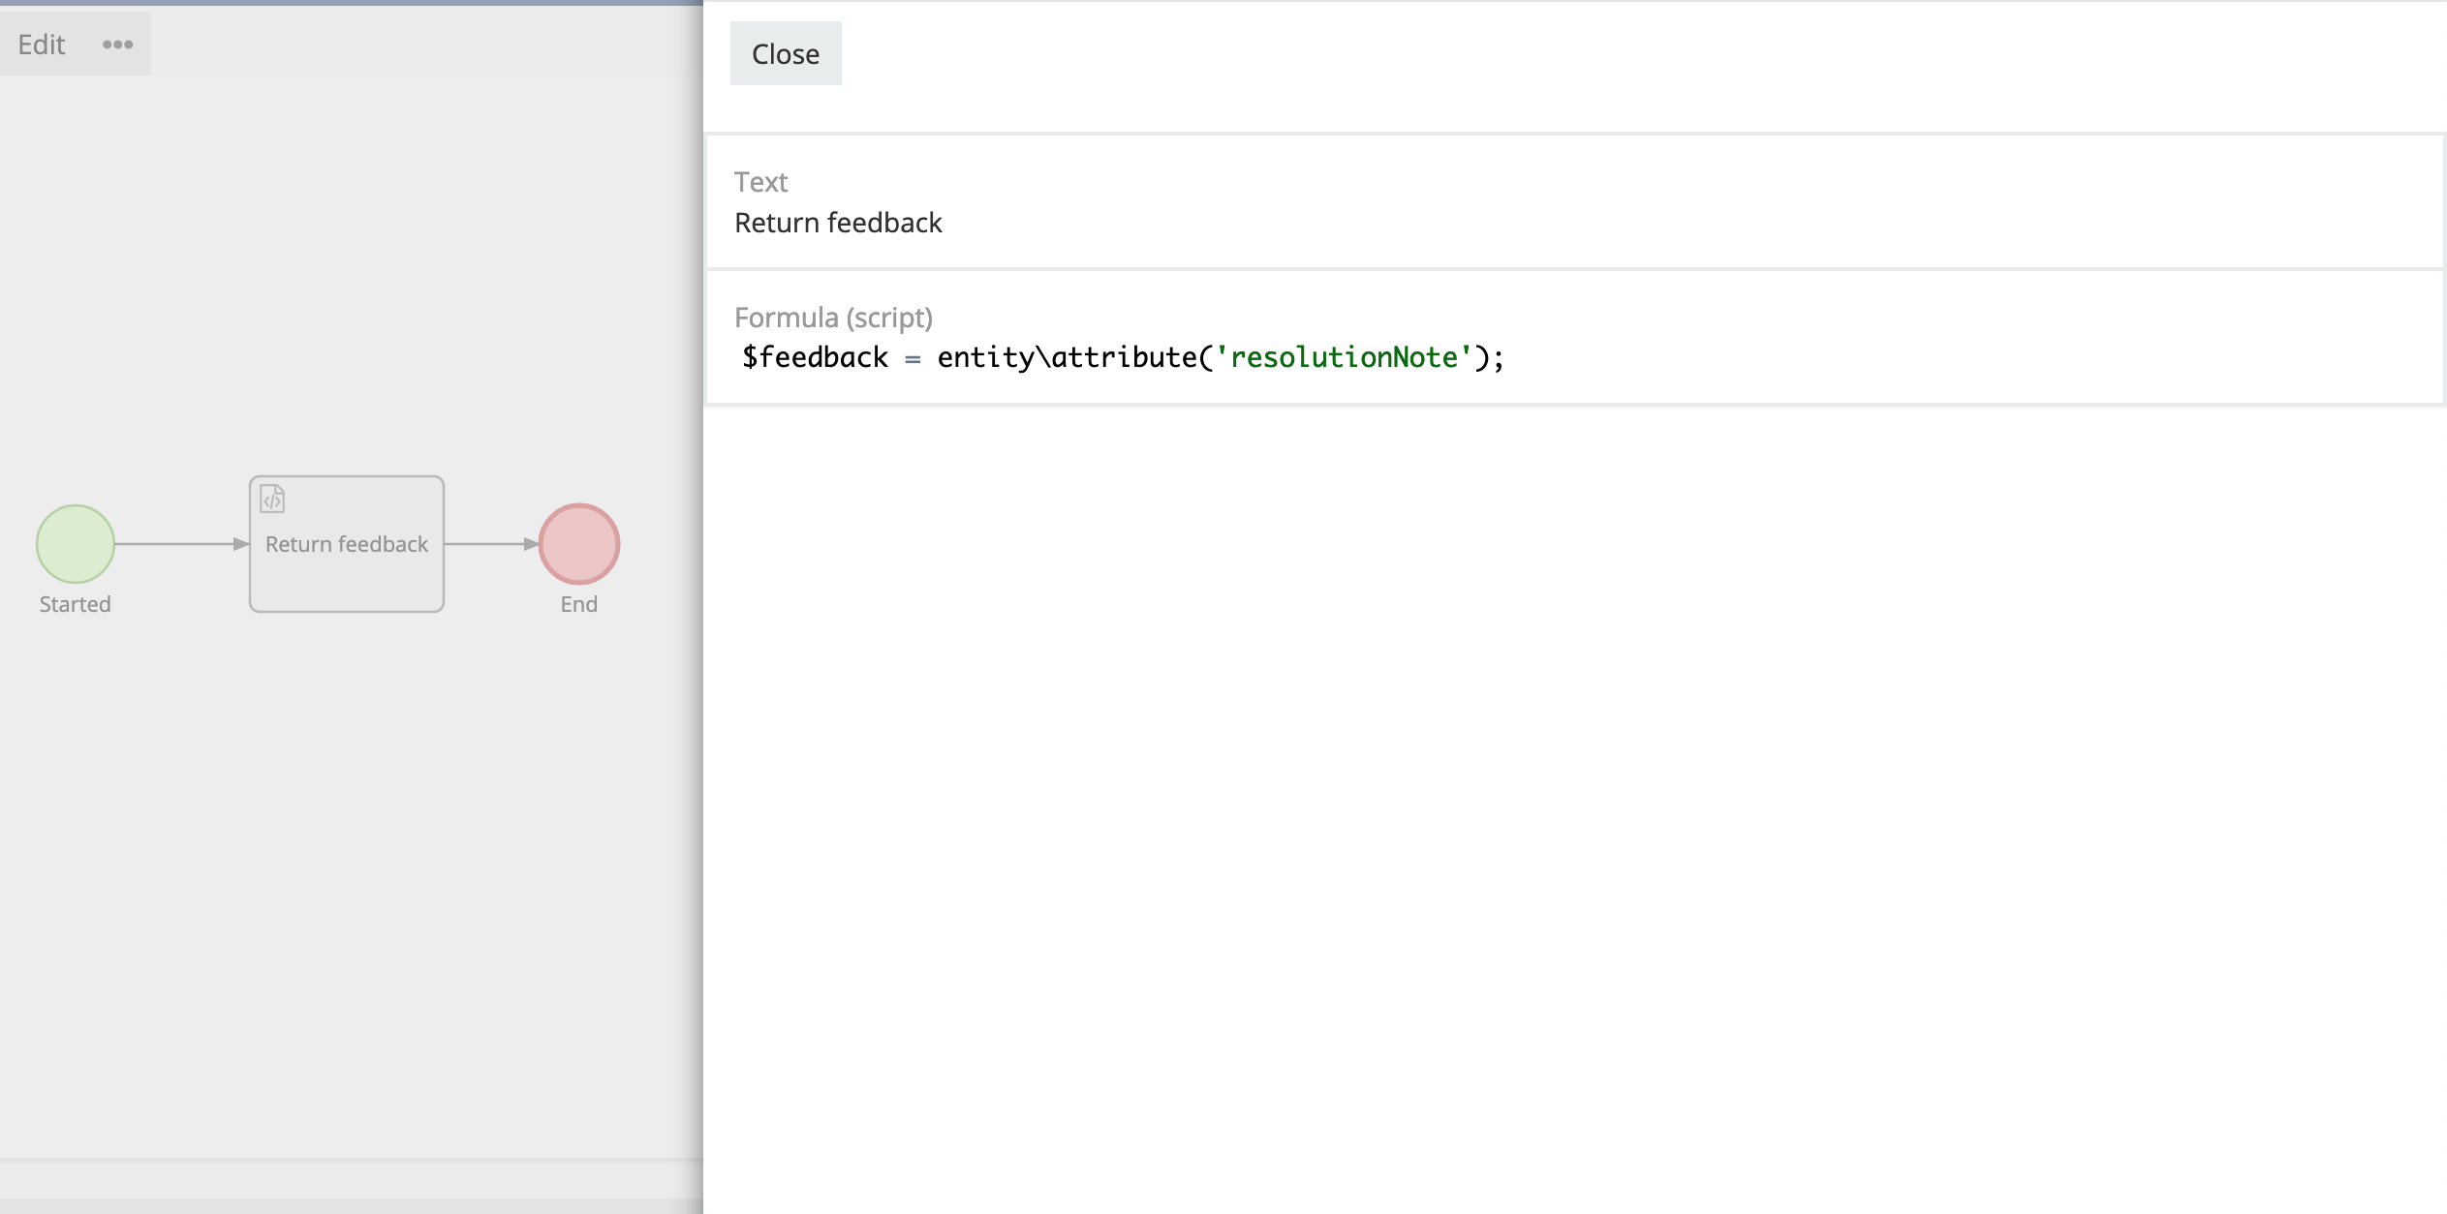
Task: Select the green Started event circle
Action: [76, 544]
